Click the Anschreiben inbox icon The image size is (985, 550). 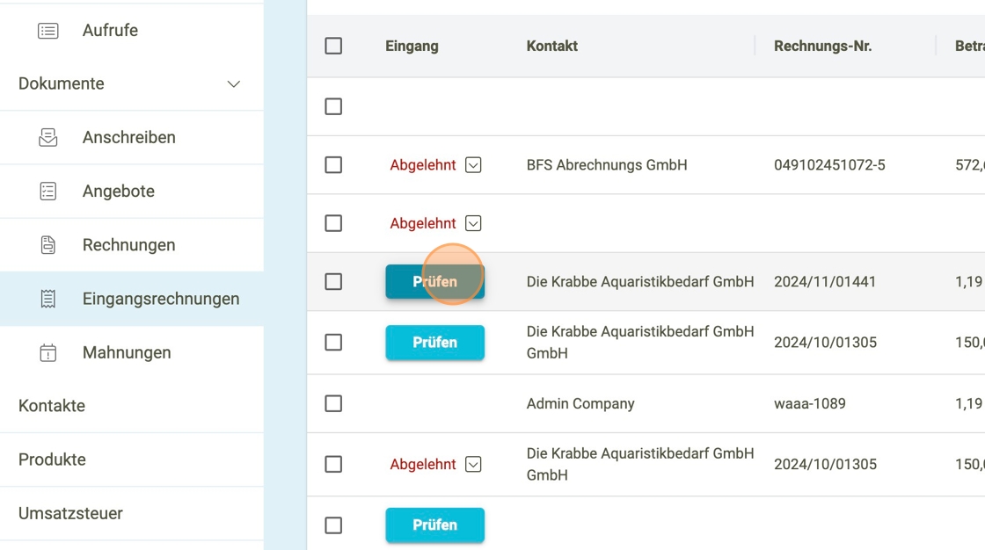click(48, 138)
